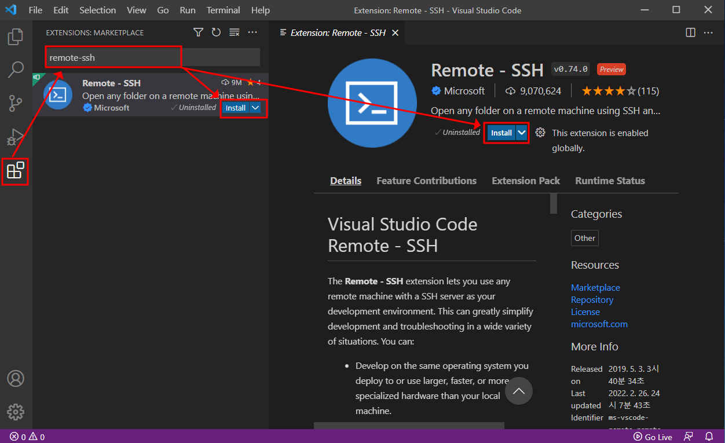
Task: Click the v0.74.0 version badge
Action: 571,69
